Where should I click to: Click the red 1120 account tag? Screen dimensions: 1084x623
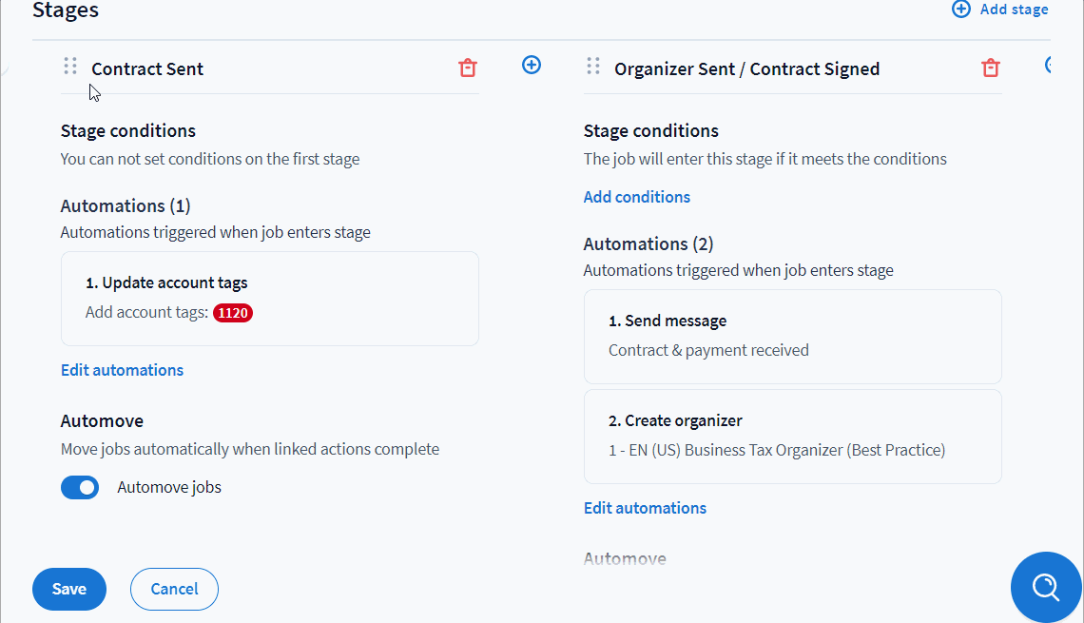pos(233,312)
